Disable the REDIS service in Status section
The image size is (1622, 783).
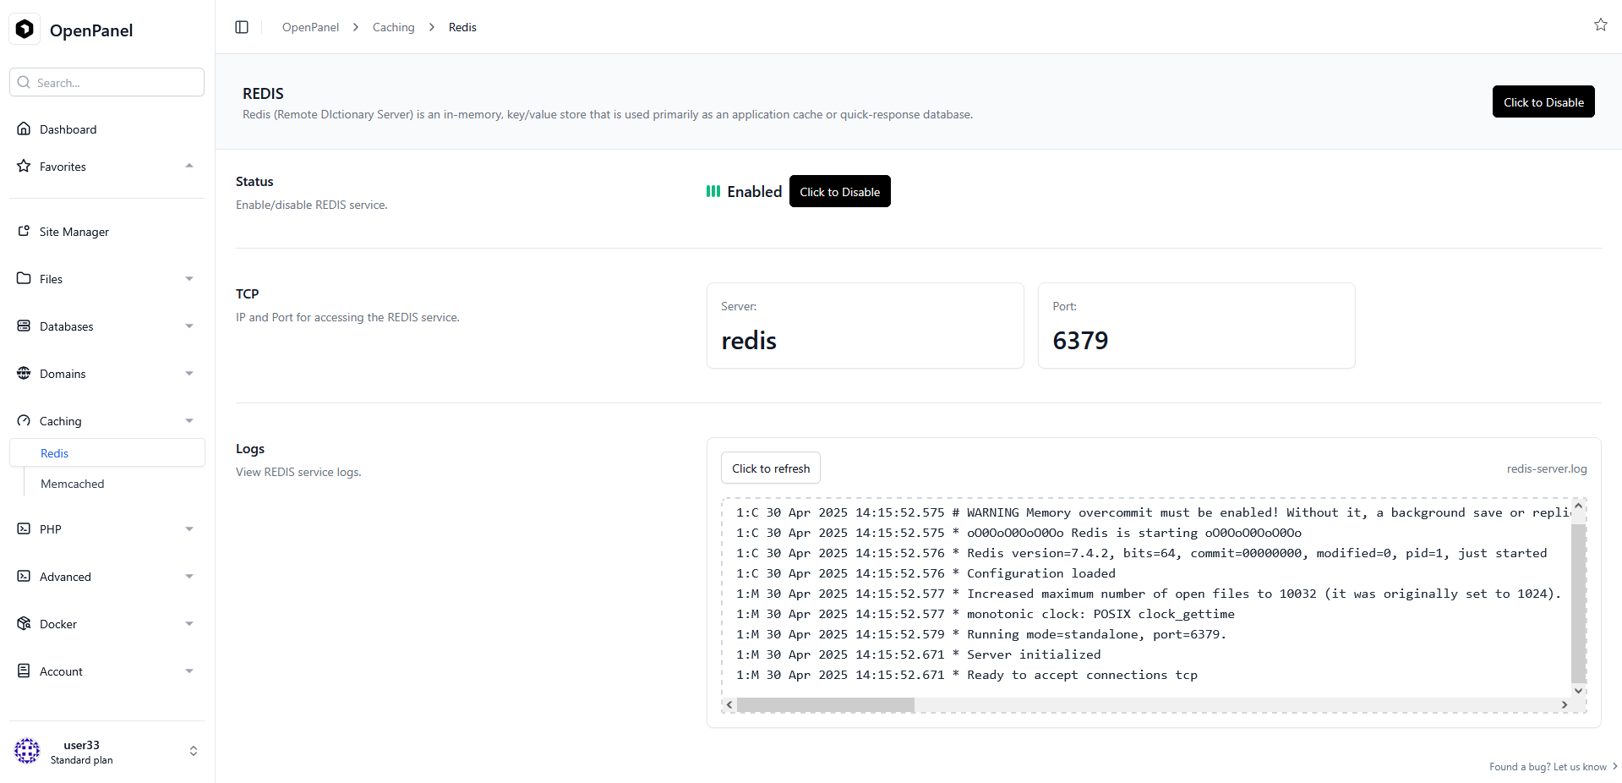[x=839, y=191]
